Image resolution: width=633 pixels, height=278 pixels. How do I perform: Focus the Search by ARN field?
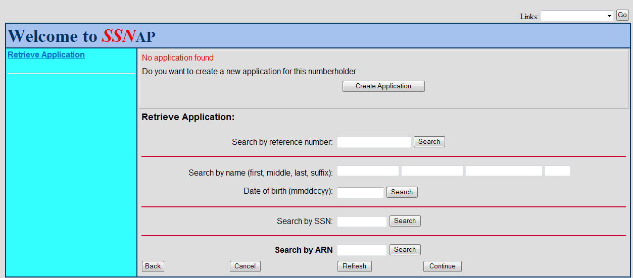[362, 250]
